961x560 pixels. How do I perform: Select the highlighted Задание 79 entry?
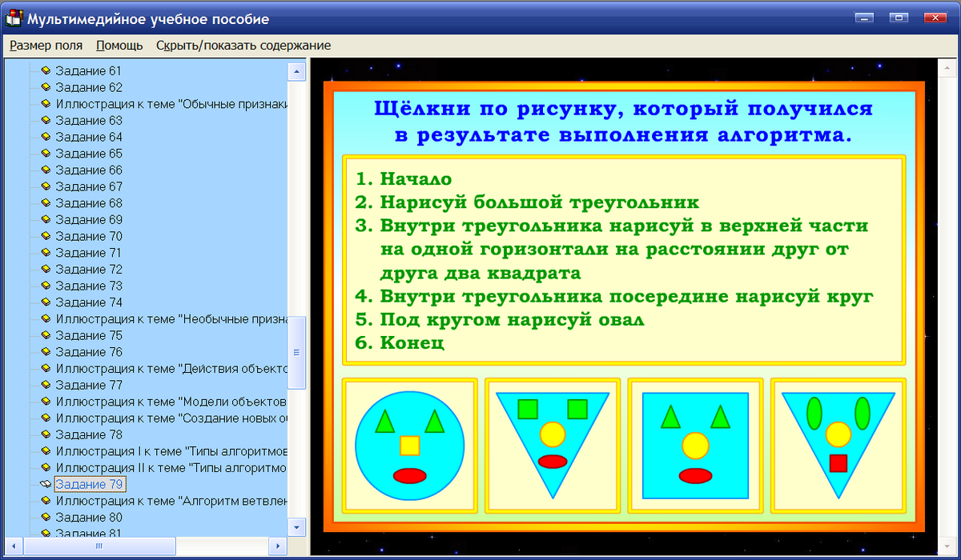click(x=90, y=485)
